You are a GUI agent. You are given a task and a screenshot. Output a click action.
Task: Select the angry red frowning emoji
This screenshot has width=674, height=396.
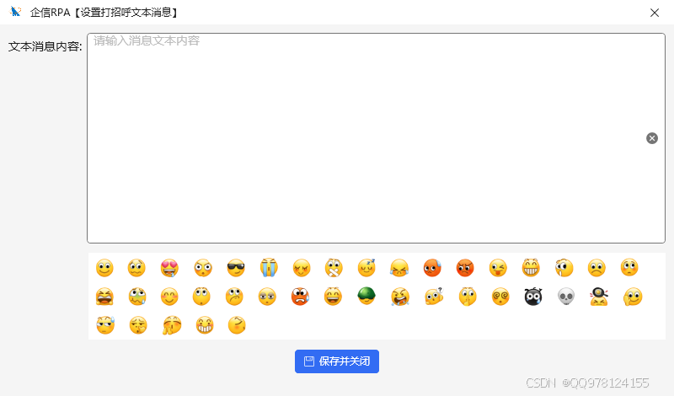point(465,268)
